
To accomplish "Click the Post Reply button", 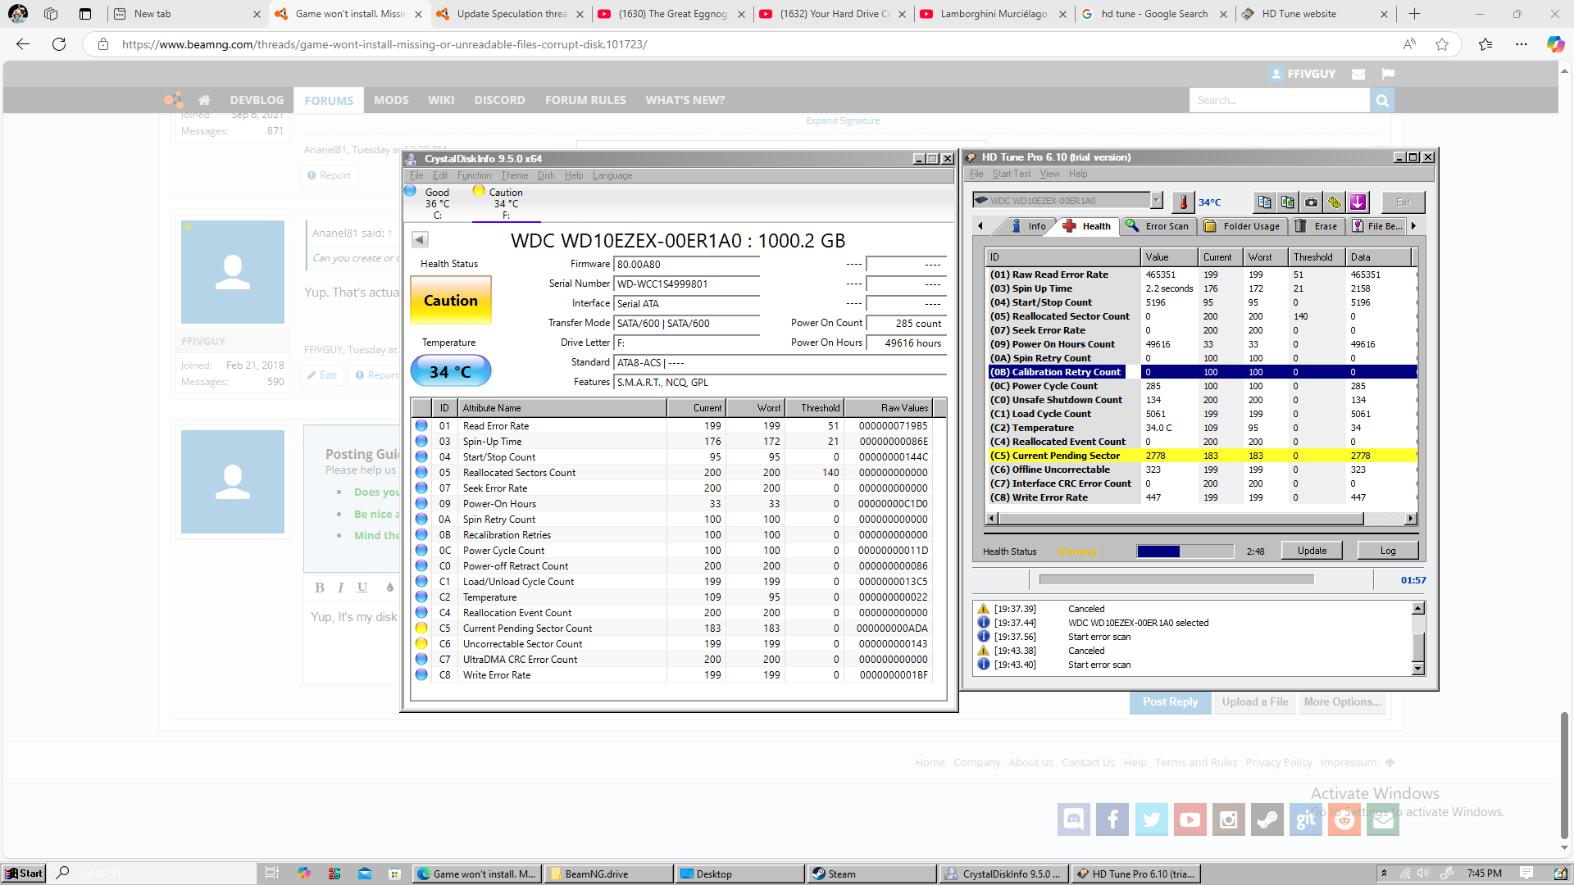I will [1170, 702].
